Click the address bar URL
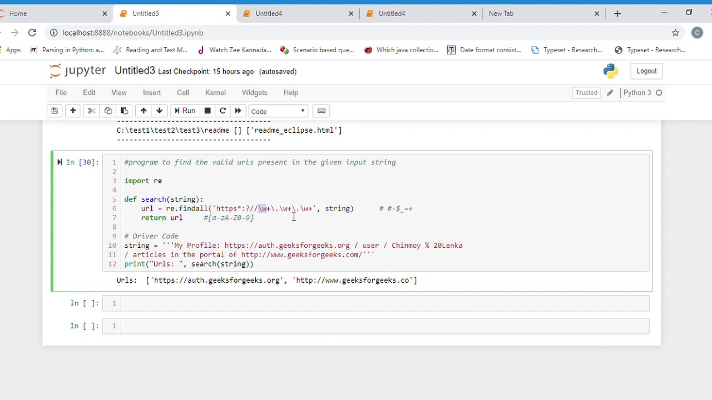The image size is (712, 400). (132, 33)
